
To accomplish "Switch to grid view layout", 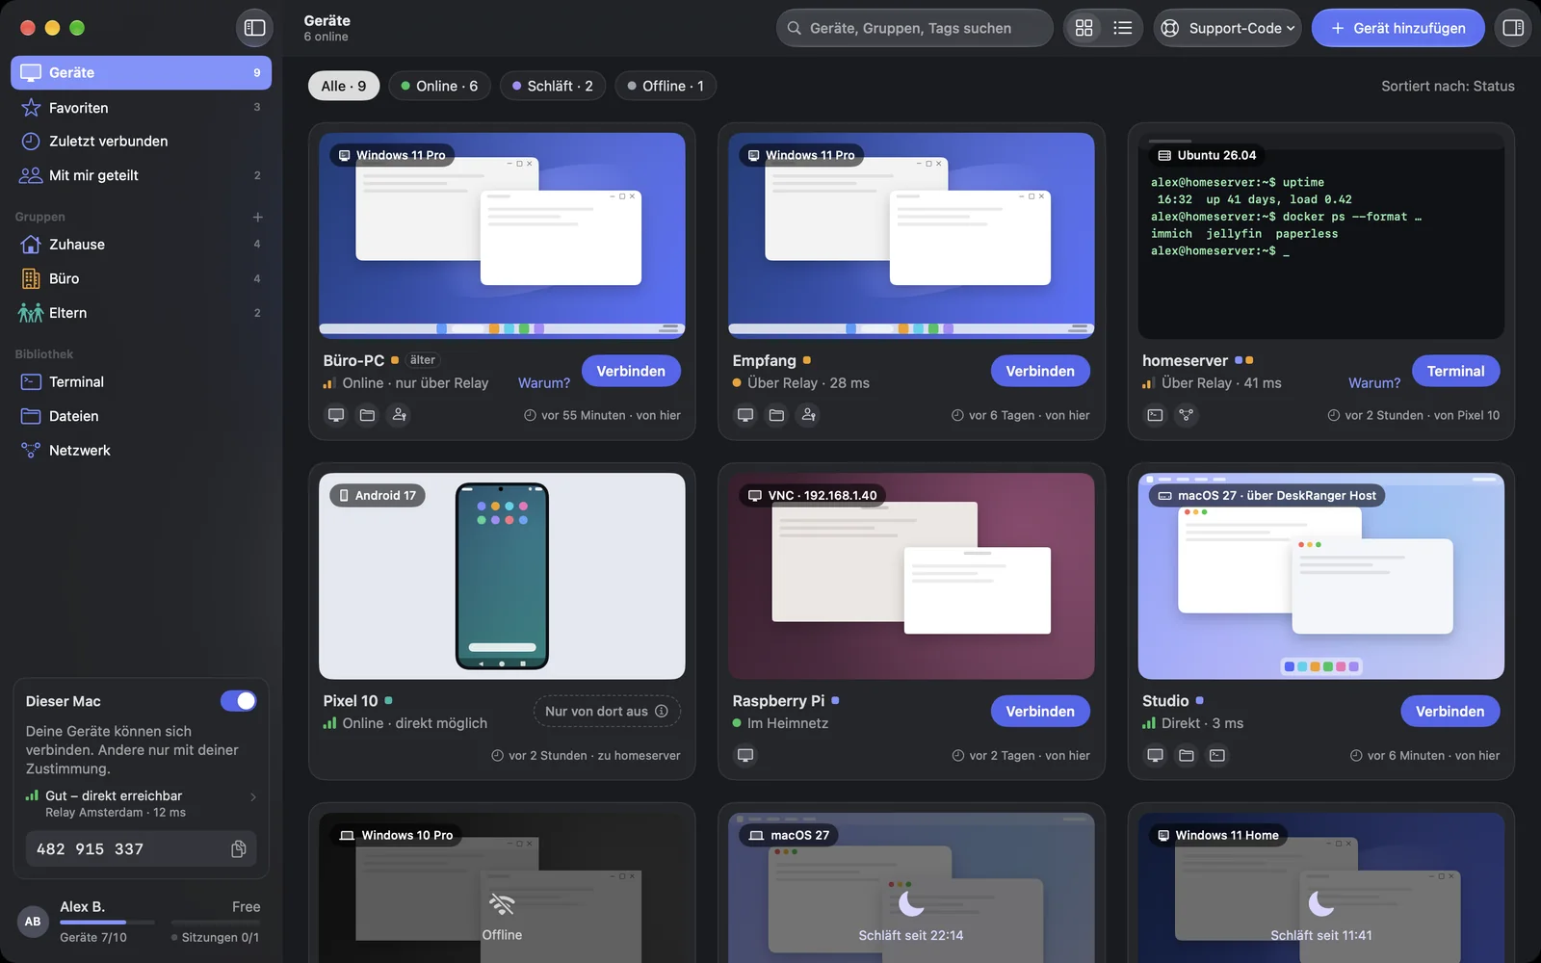I will pos(1084,28).
